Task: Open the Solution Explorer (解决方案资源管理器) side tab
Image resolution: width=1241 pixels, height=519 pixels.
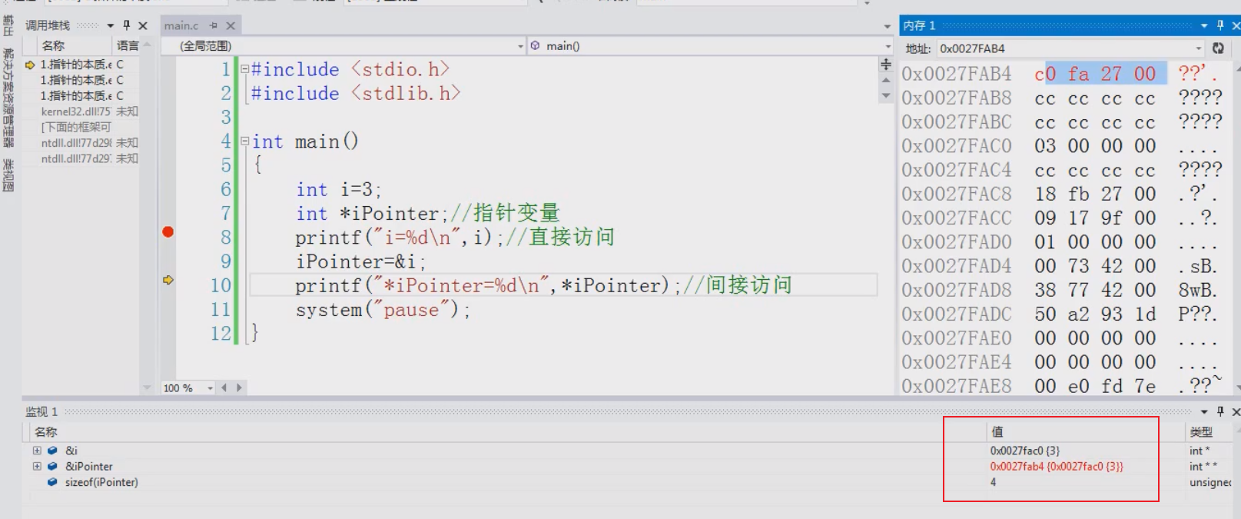Action: (8, 97)
